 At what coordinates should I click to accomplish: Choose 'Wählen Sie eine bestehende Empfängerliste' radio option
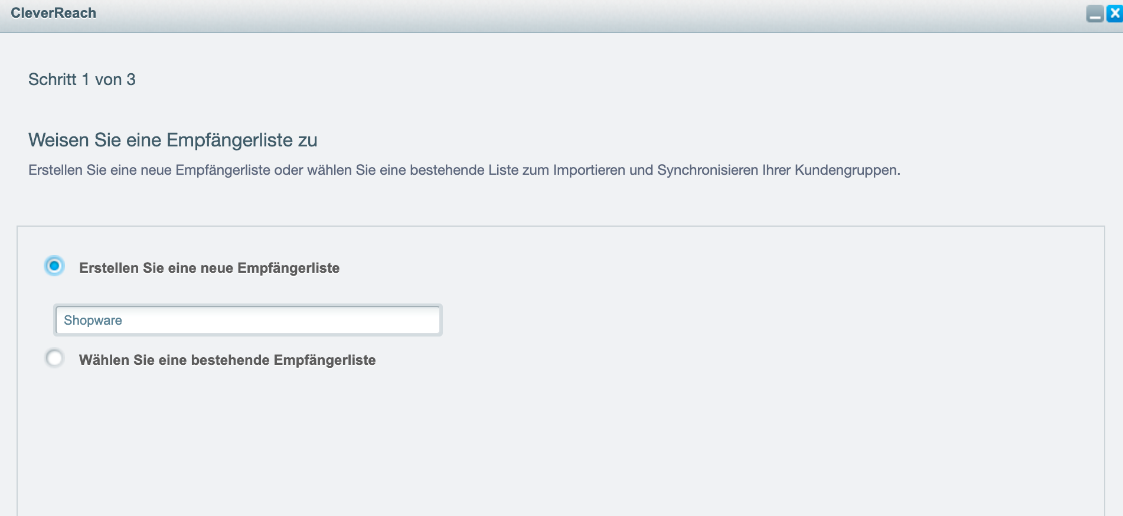click(x=54, y=358)
